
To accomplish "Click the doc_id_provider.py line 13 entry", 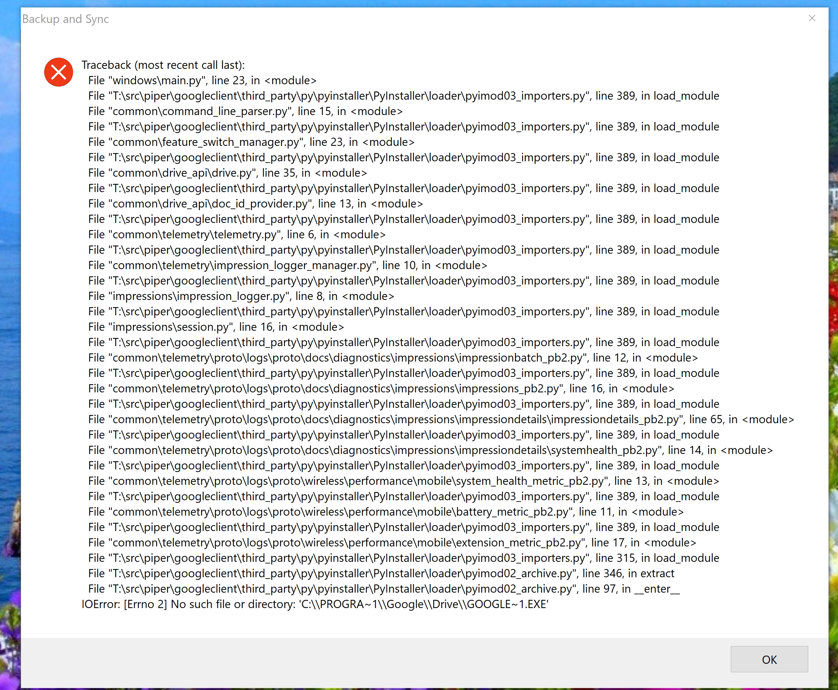I will point(256,204).
